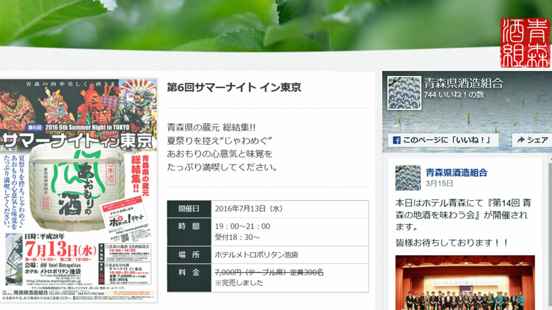552x310 pixels.
Task: Click the post text 皆様お待ちしております！！
Action: [x=452, y=243]
